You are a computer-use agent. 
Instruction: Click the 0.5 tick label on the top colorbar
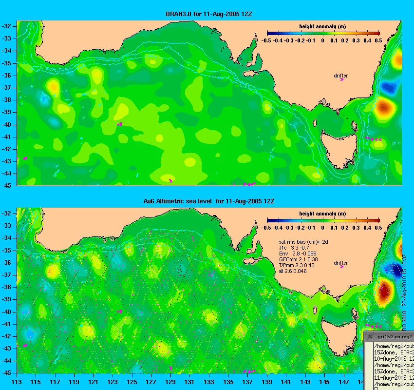click(378, 40)
